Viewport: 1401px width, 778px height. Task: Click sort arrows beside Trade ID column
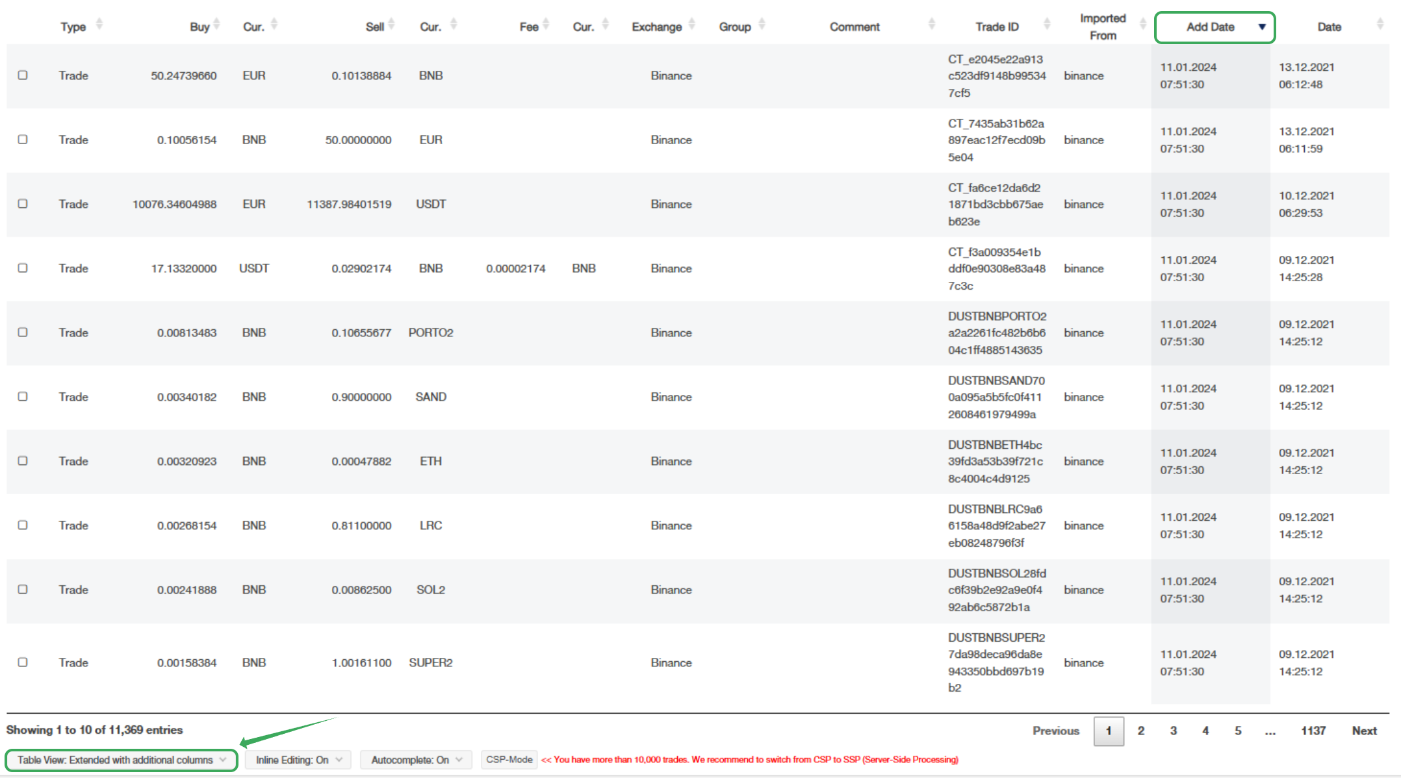(x=1047, y=25)
